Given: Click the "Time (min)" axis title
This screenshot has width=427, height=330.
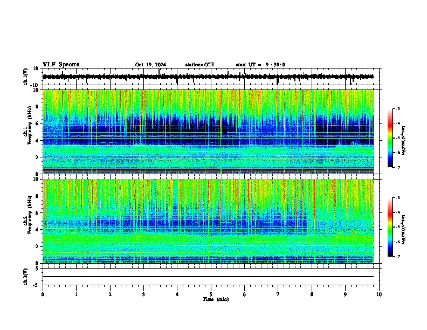Looking at the screenshot, I should pyautogui.click(x=216, y=299).
